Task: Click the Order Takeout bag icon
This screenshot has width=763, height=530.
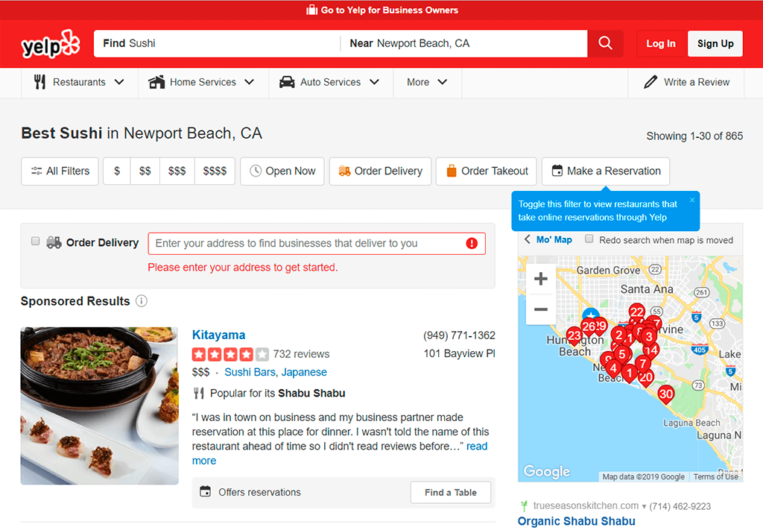Action: pos(452,171)
